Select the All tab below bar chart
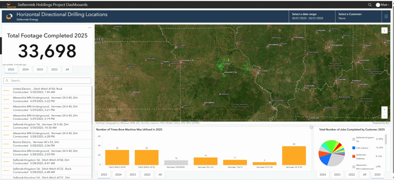Screen dimensions: 394x180 tap(160, 175)
